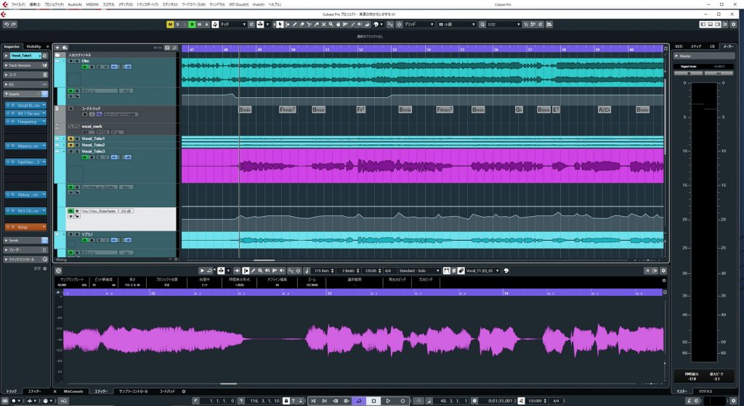744x406 pixels.
Task: Toggle the yellow global Mute (M) button
Action: (170, 25)
